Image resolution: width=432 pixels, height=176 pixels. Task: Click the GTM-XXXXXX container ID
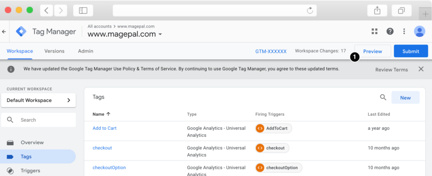[271, 51]
